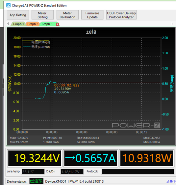Click the Max:0.6095A statistic
176x185 pixels.
tap(152, 138)
